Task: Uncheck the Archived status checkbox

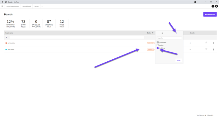Action: pyautogui.click(x=158, y=48)
